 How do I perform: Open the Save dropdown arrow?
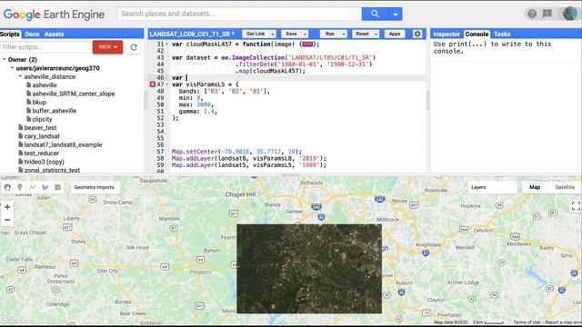click(x=306, y=35)
